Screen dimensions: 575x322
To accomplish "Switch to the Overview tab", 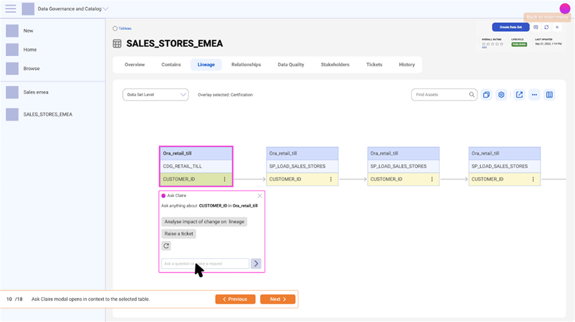I will [135, 65].
